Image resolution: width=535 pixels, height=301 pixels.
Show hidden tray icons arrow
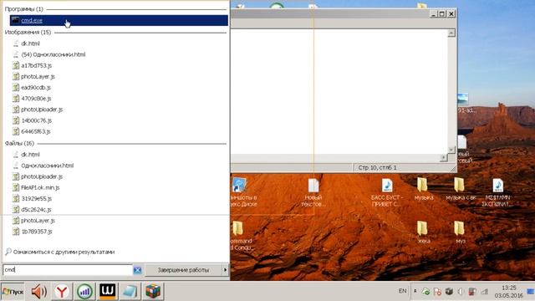[415, 292]
